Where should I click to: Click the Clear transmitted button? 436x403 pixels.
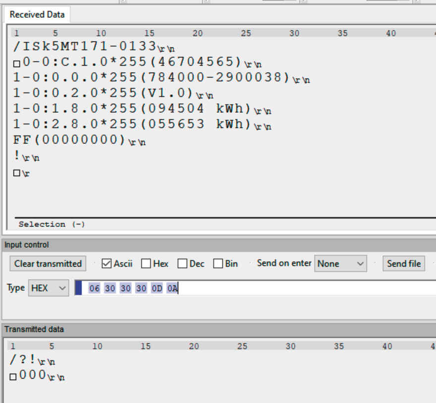point(48,264)
